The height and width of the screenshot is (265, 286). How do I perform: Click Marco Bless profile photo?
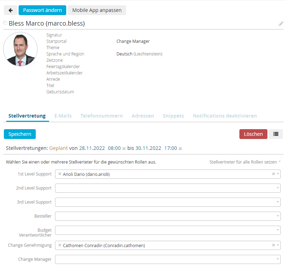click(20, 49)
